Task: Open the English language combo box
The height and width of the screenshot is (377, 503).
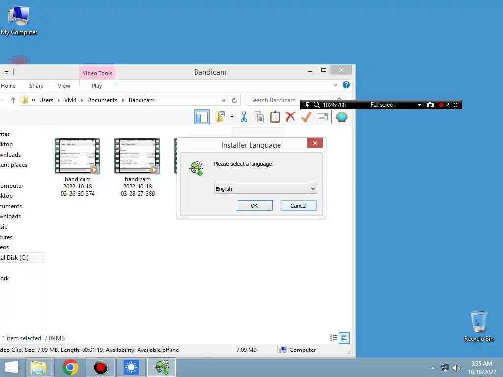Action: 266,189
